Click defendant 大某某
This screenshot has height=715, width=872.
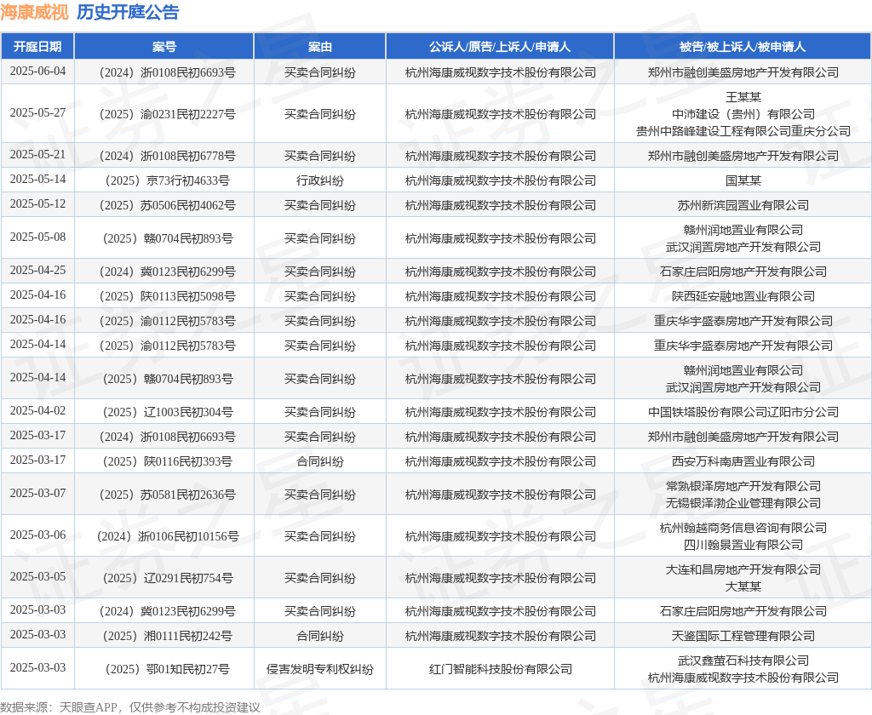[743, 586]
